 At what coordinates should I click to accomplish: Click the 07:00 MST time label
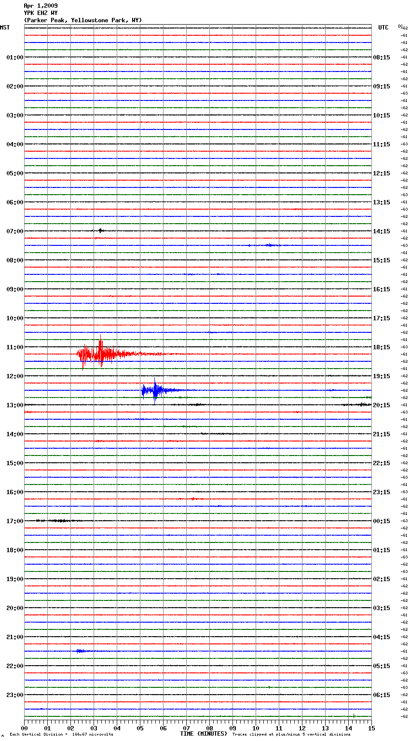(14, 231)
